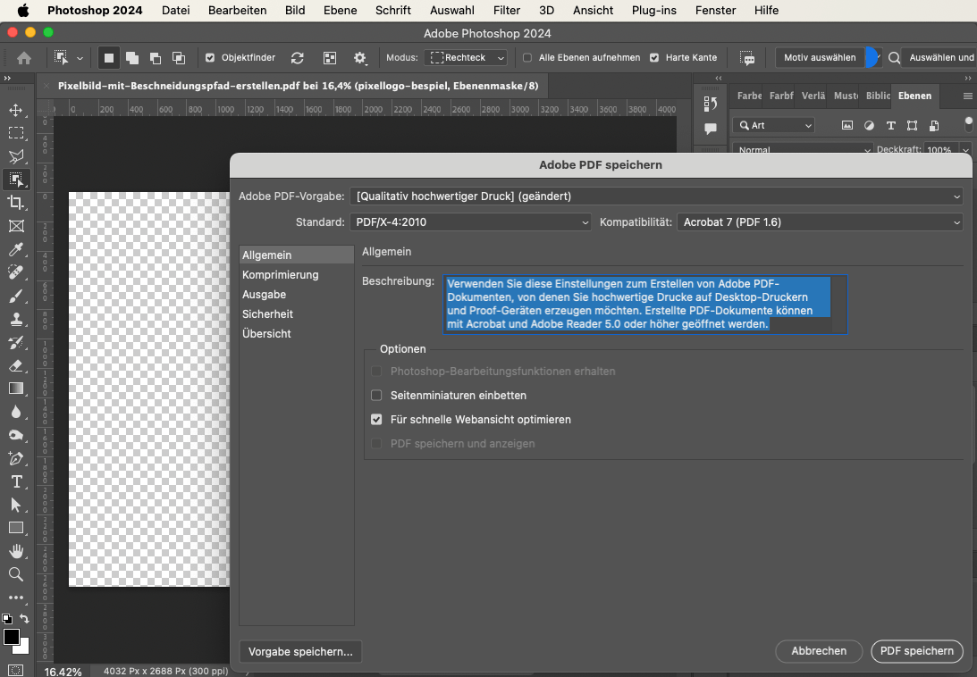Select the Move tool
This screenshot has width=977, height=677.
point(16,110)
